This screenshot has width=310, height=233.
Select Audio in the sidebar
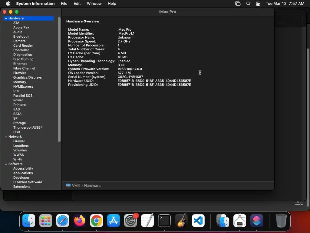(18, 32)
